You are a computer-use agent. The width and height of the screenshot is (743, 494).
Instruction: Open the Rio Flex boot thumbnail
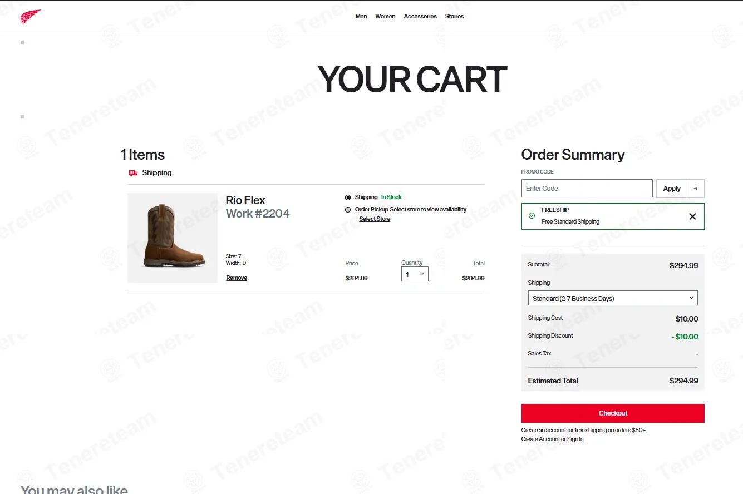[173, 238]
